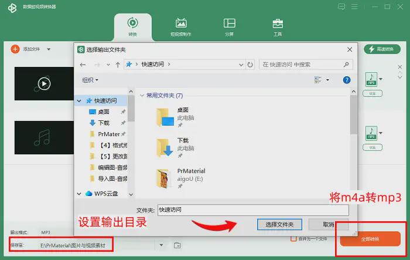Change the view layout icon in dialog

pos(318,80)
